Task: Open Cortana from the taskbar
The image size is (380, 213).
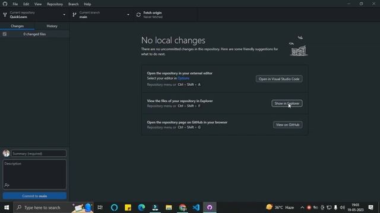Action: (115, 208)
